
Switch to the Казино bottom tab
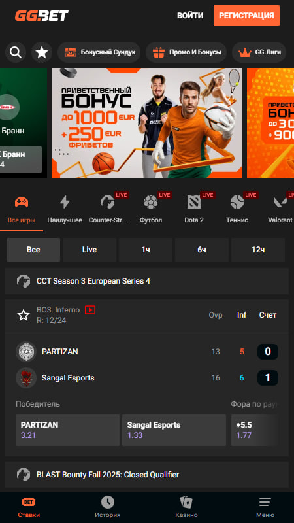click(186, 507)
